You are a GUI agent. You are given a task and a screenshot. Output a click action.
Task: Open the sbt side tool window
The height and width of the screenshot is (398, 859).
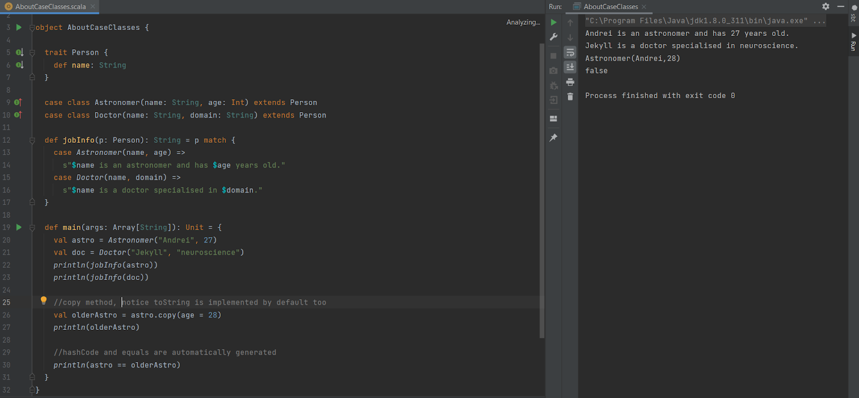click(x=853, y=14)
